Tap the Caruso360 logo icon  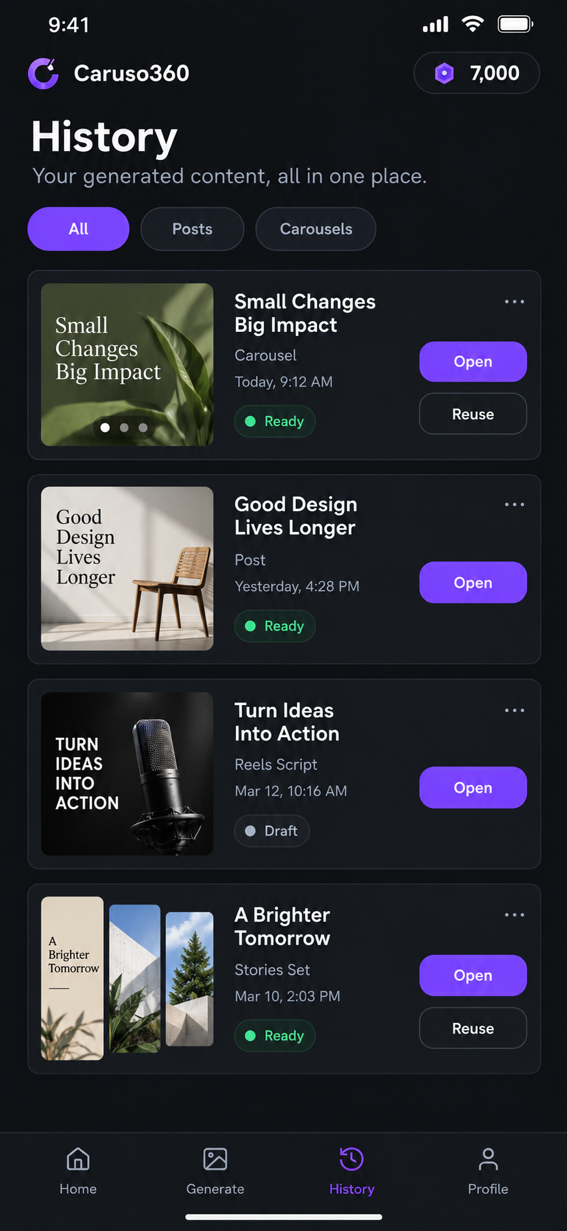tap(43, 73)
